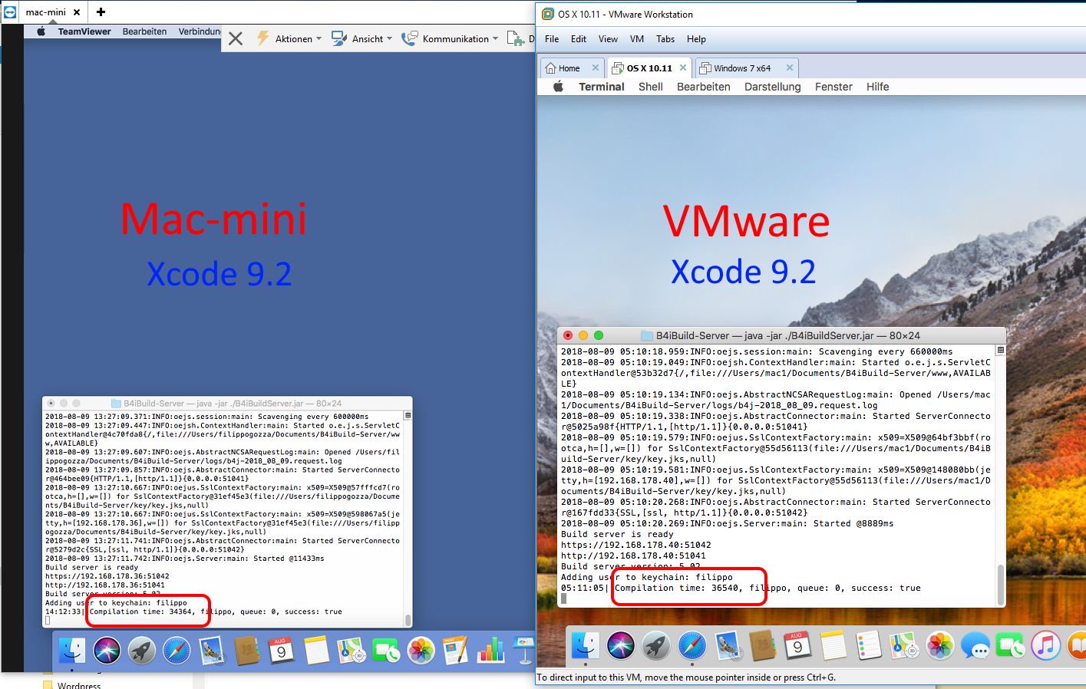The width and height of the screenshot is (1086, 689).
Task: Click the Mac-mini Terminal scrollbar thumb
Action: [x=408, y=619]
